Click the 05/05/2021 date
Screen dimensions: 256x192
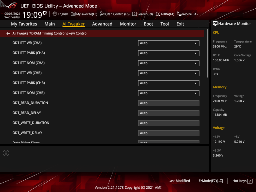(x=12, y=14)
